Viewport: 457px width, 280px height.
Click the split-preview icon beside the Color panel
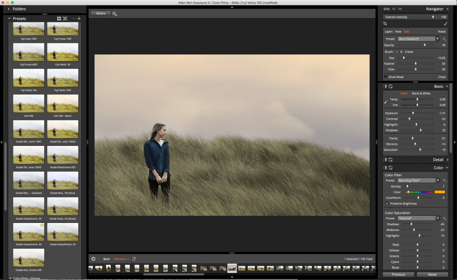pos(384,168)
